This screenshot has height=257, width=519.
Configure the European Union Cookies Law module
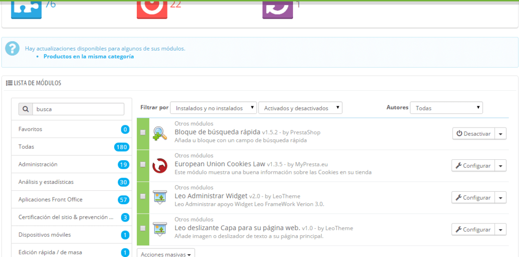pos(473,165)
